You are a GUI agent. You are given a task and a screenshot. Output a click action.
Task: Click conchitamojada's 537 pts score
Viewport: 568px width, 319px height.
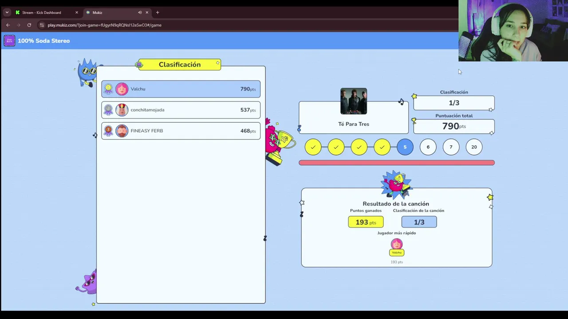point(248,110)
